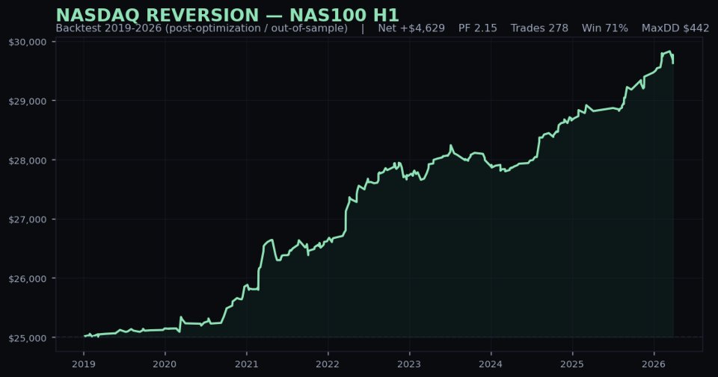
Task: Click the "2020" x-axis label
Action: [165, 364]
